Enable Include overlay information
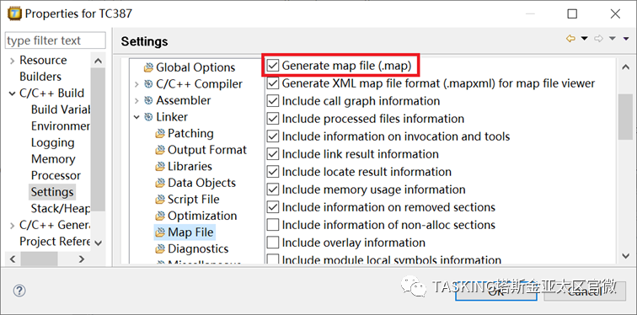The image size is (637, 315). tap(273, 243)
